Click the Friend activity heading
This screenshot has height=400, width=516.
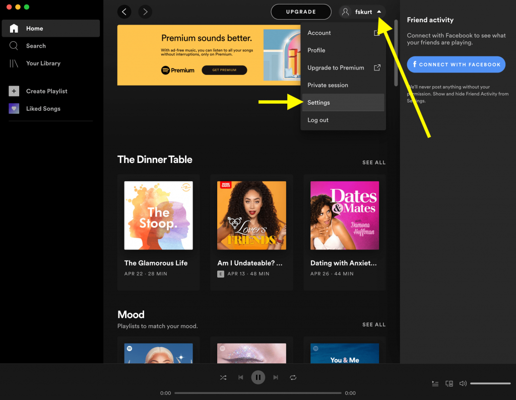[430, 20]
